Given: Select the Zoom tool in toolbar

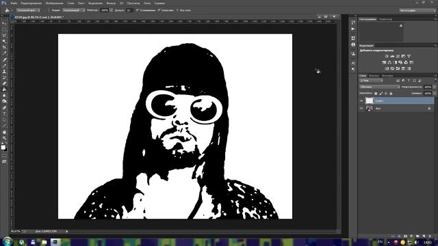Looking at the screenshot, I should coord(4,138).
